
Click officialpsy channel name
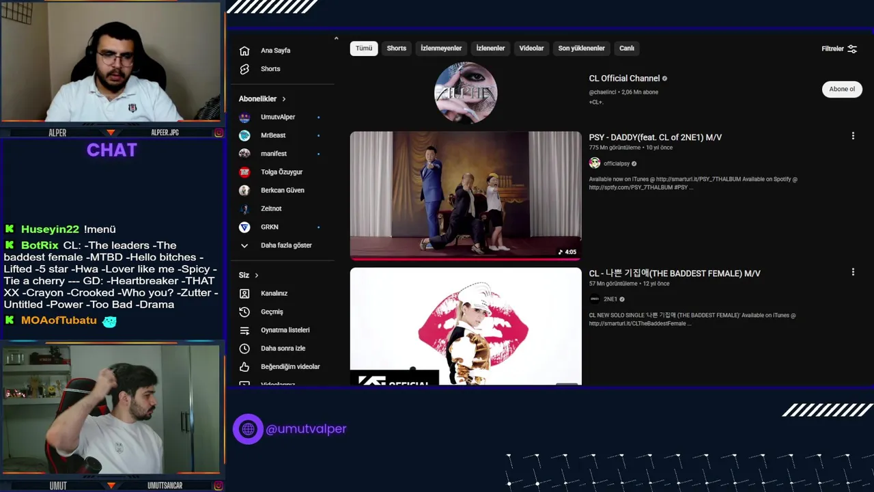(617, 164)
